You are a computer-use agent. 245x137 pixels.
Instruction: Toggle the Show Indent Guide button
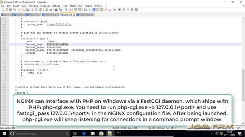(93, 10)
